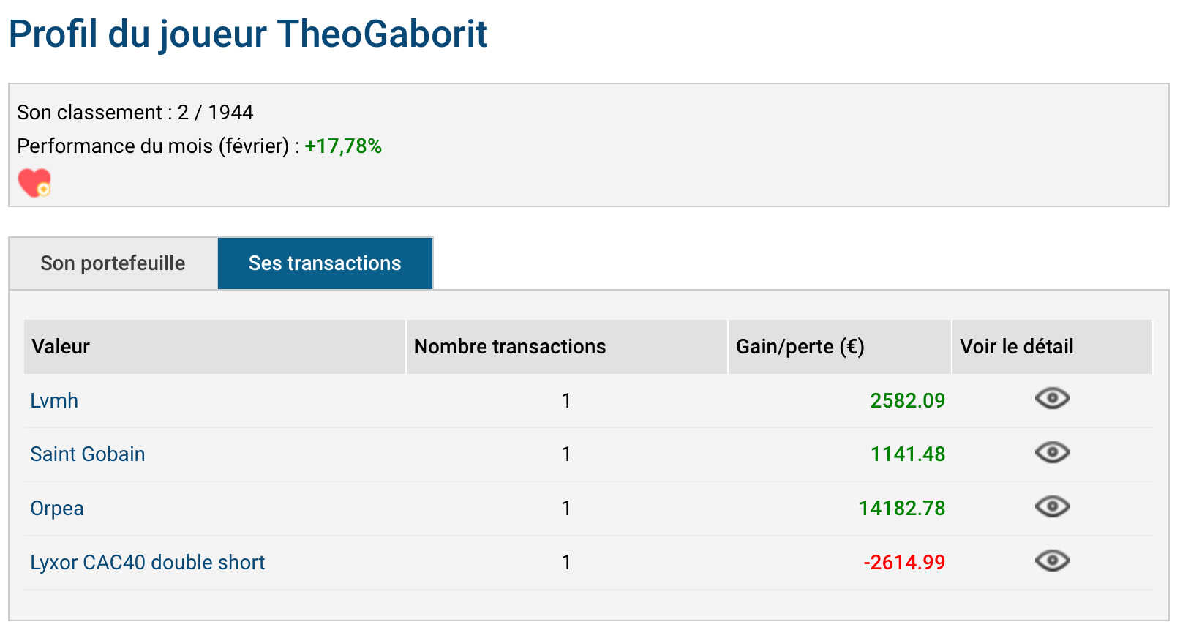1180x622 pixels.
Task: Open the Orpea stock link
Action: pyautogui.click(x=57, y=509)
